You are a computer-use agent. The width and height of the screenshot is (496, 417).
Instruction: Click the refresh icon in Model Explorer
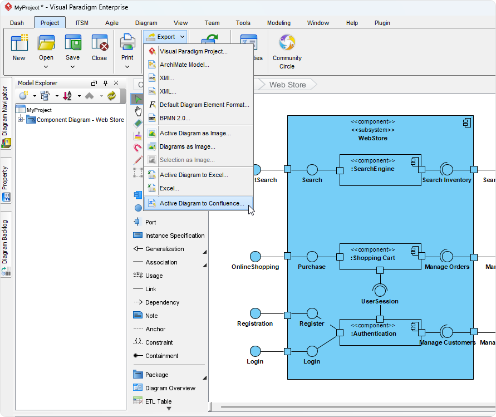112,96
